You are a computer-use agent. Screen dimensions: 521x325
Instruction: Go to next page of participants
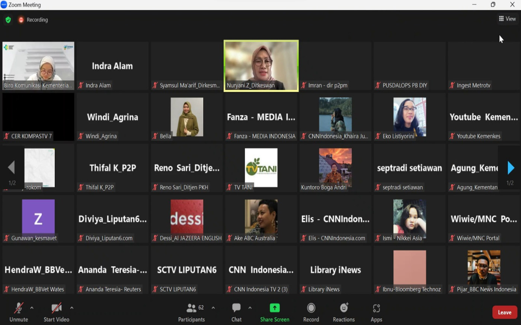pos(511,168)
